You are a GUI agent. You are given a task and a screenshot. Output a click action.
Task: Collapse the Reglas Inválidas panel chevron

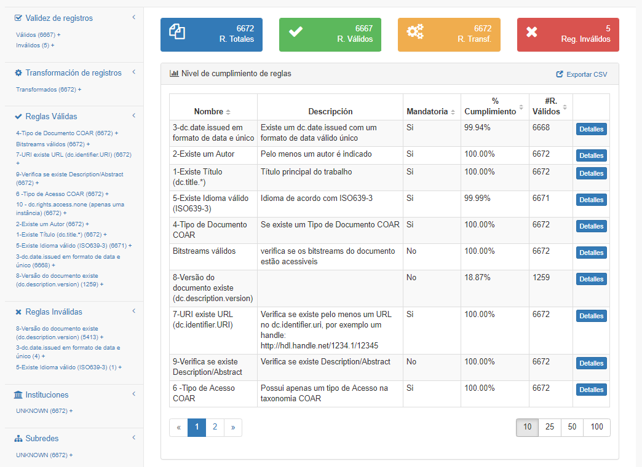click(x=133, y=311)
